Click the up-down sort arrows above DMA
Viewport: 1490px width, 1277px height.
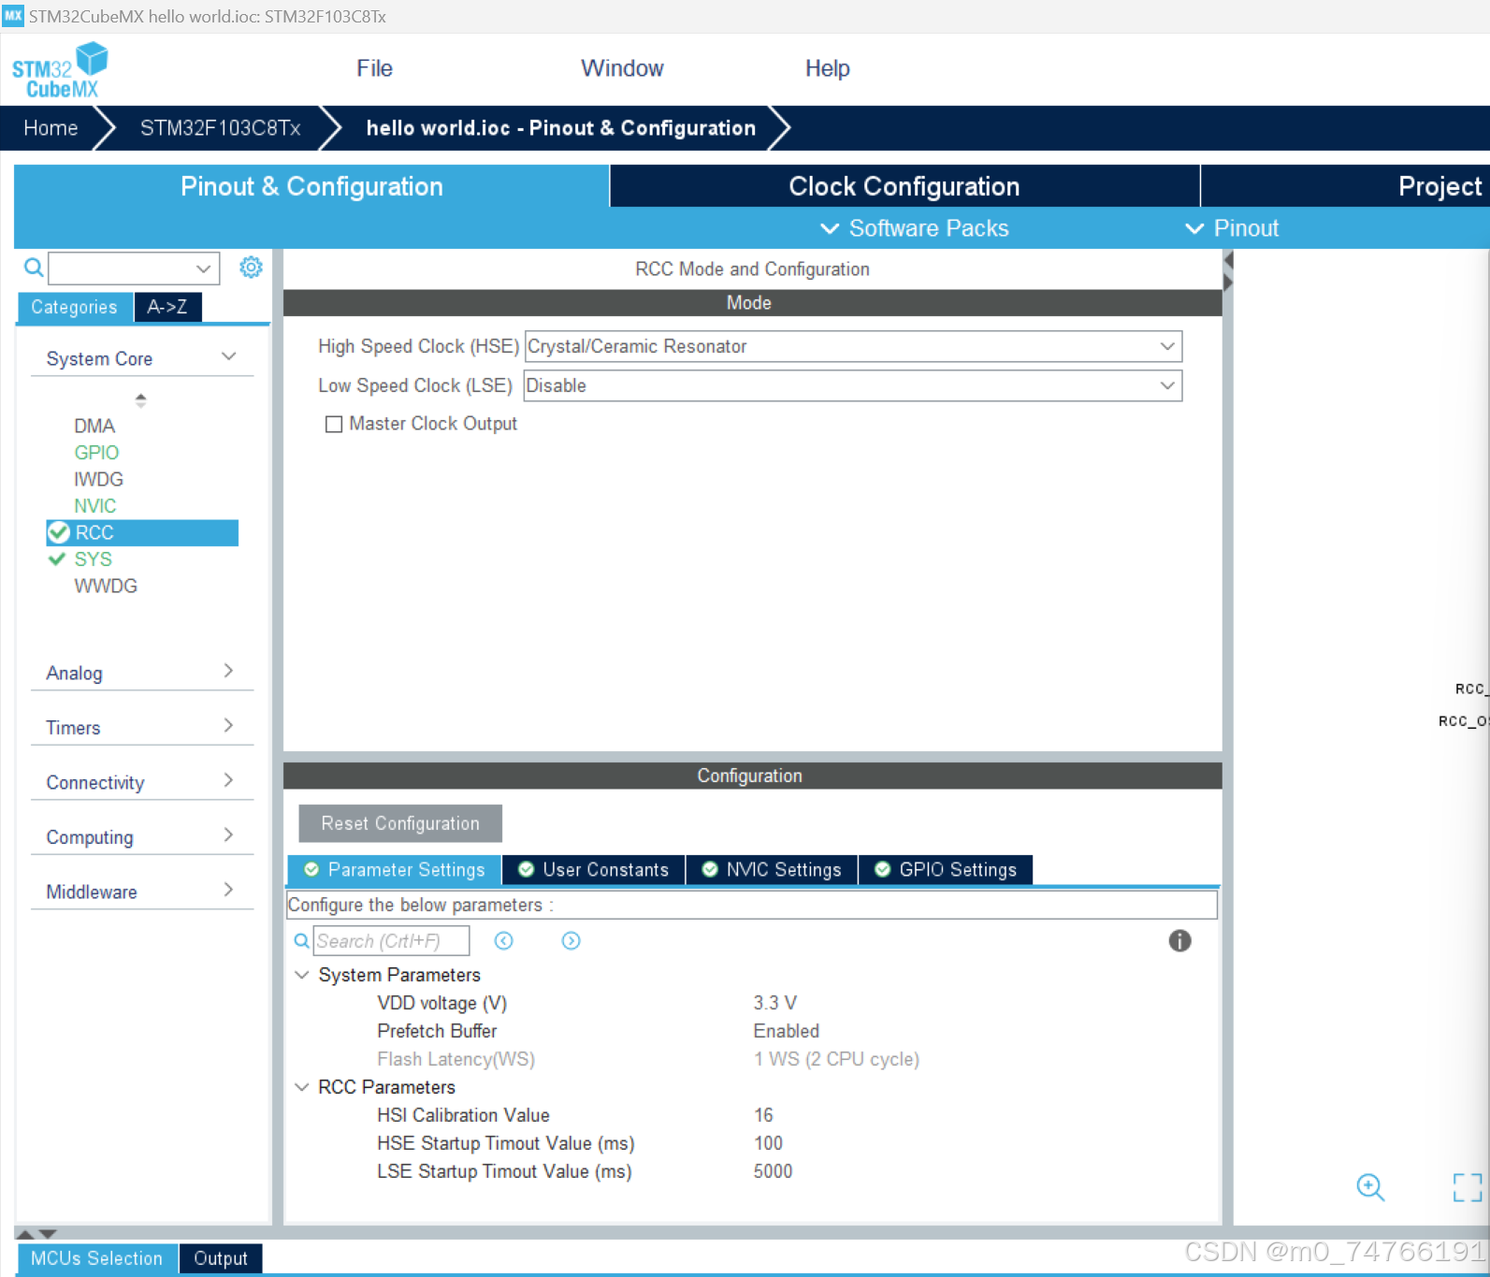[140, 400]
